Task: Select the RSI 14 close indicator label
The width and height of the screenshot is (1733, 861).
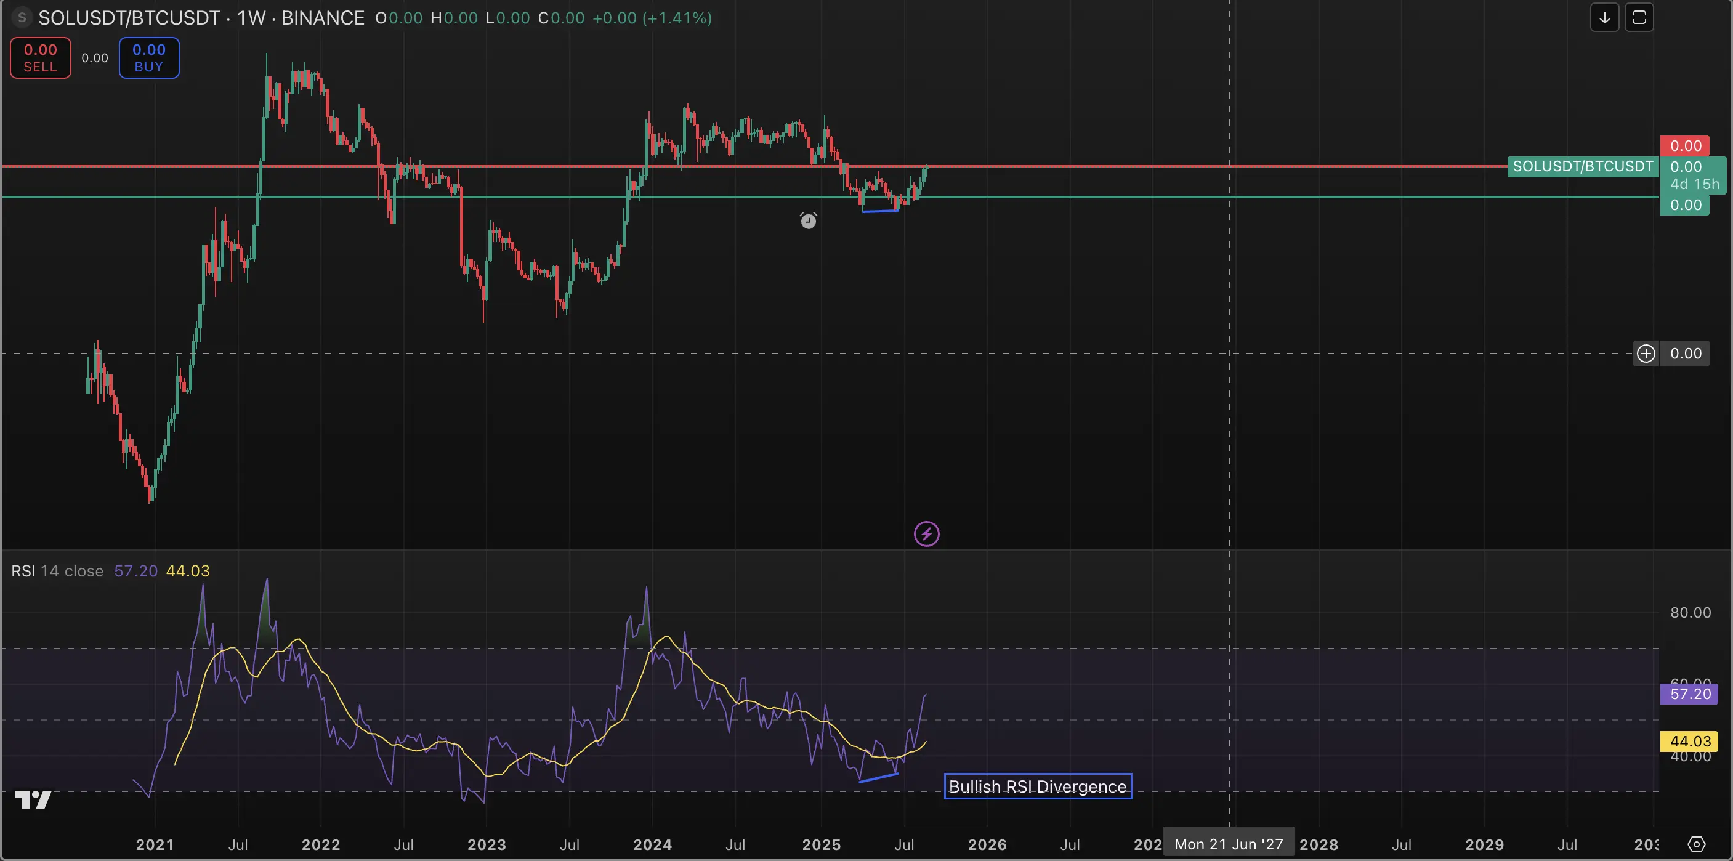Action: pyautogui.click(x=57, y=570)
